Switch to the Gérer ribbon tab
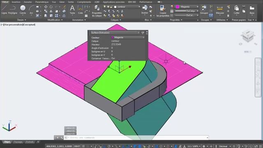Viewport: 263px width, 148px height. [x=62, y=2]
